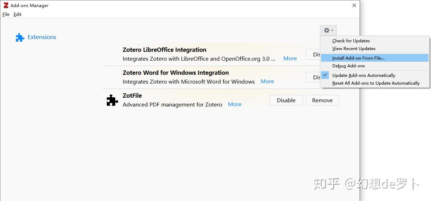Click the blue Extensions puzzle piece icon
The width and height of the screenshot is (431, 201).
click(20, 37)
